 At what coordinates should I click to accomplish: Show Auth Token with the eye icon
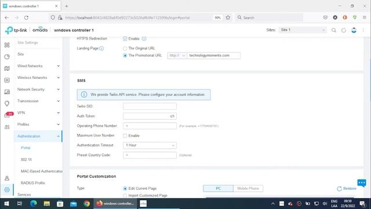[x=172, y=116]
